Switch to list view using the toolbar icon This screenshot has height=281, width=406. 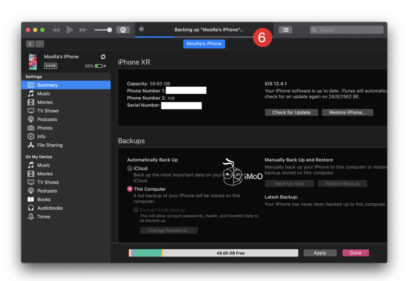tap(285, 29)
